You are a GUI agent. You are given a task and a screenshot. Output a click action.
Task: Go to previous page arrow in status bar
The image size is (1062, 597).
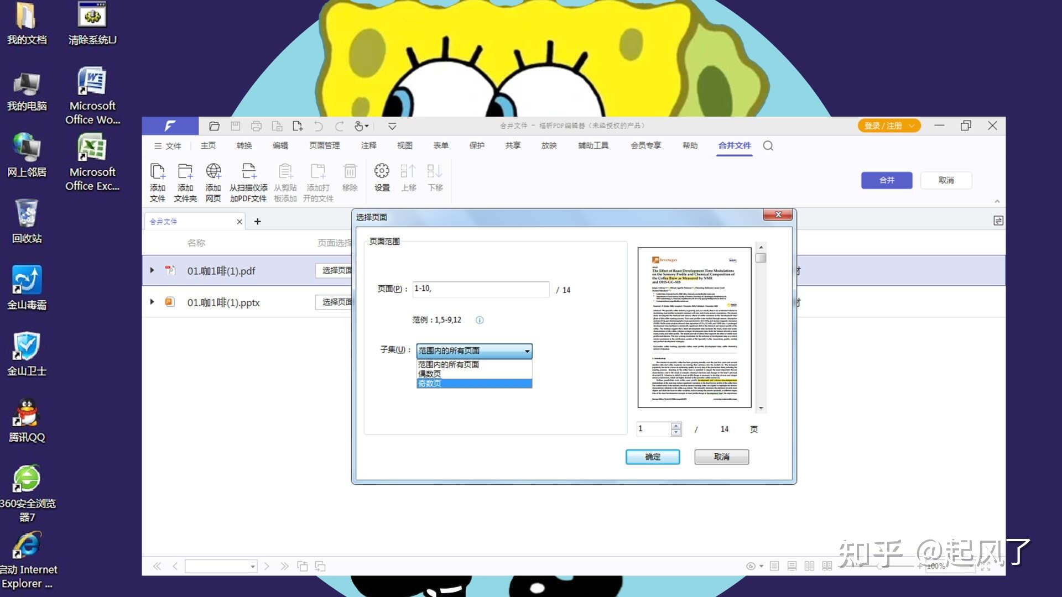click(175, 566)
